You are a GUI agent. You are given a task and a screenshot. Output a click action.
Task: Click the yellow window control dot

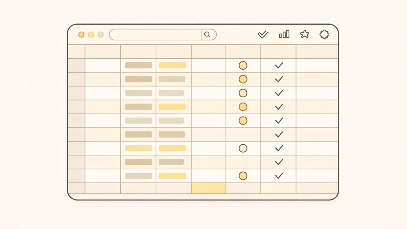click(x=91, y=35)
